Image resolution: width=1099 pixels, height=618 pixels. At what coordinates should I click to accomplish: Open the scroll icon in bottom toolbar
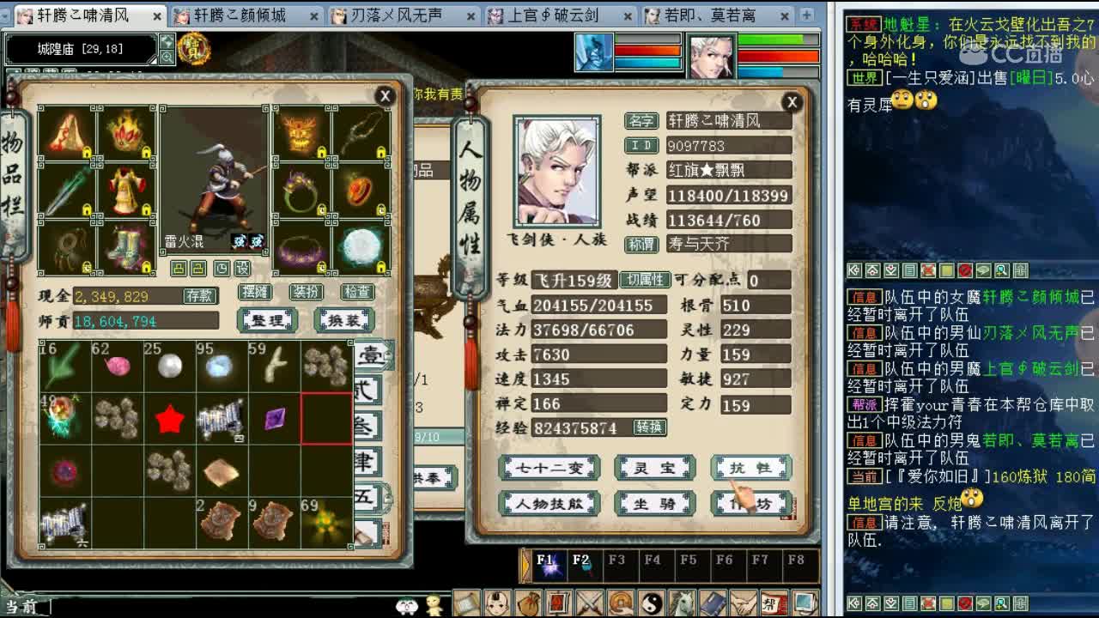point(467,603)
